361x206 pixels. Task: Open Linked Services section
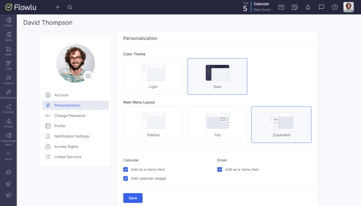click(x=75, y=157)
